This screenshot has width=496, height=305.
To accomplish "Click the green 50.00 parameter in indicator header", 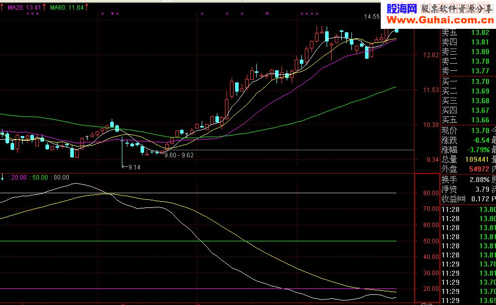I will tap(40, 178).
